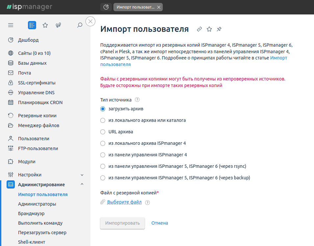
Task: Open Управление DNS menu item
Action: (36, 93)
